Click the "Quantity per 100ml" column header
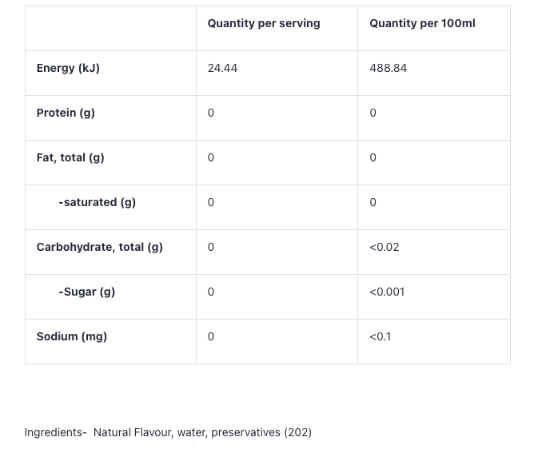This screenshot has height=453, width=550. (x=422, y=23)
